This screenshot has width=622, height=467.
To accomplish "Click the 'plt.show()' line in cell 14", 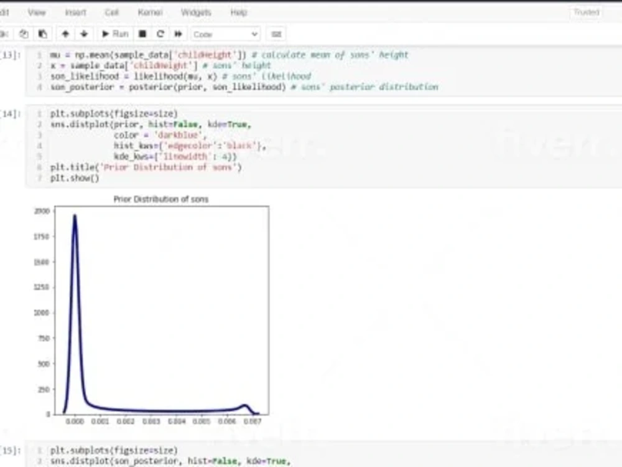I will point(75,178).
